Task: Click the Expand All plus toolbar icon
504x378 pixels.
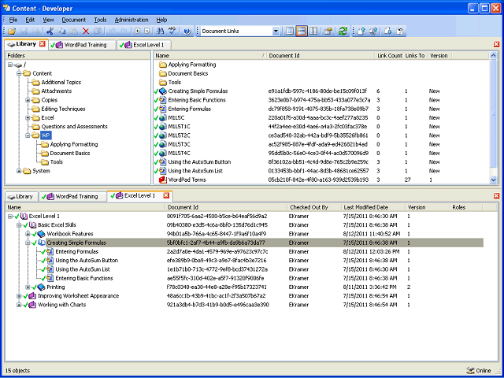Action: [138, 31]
